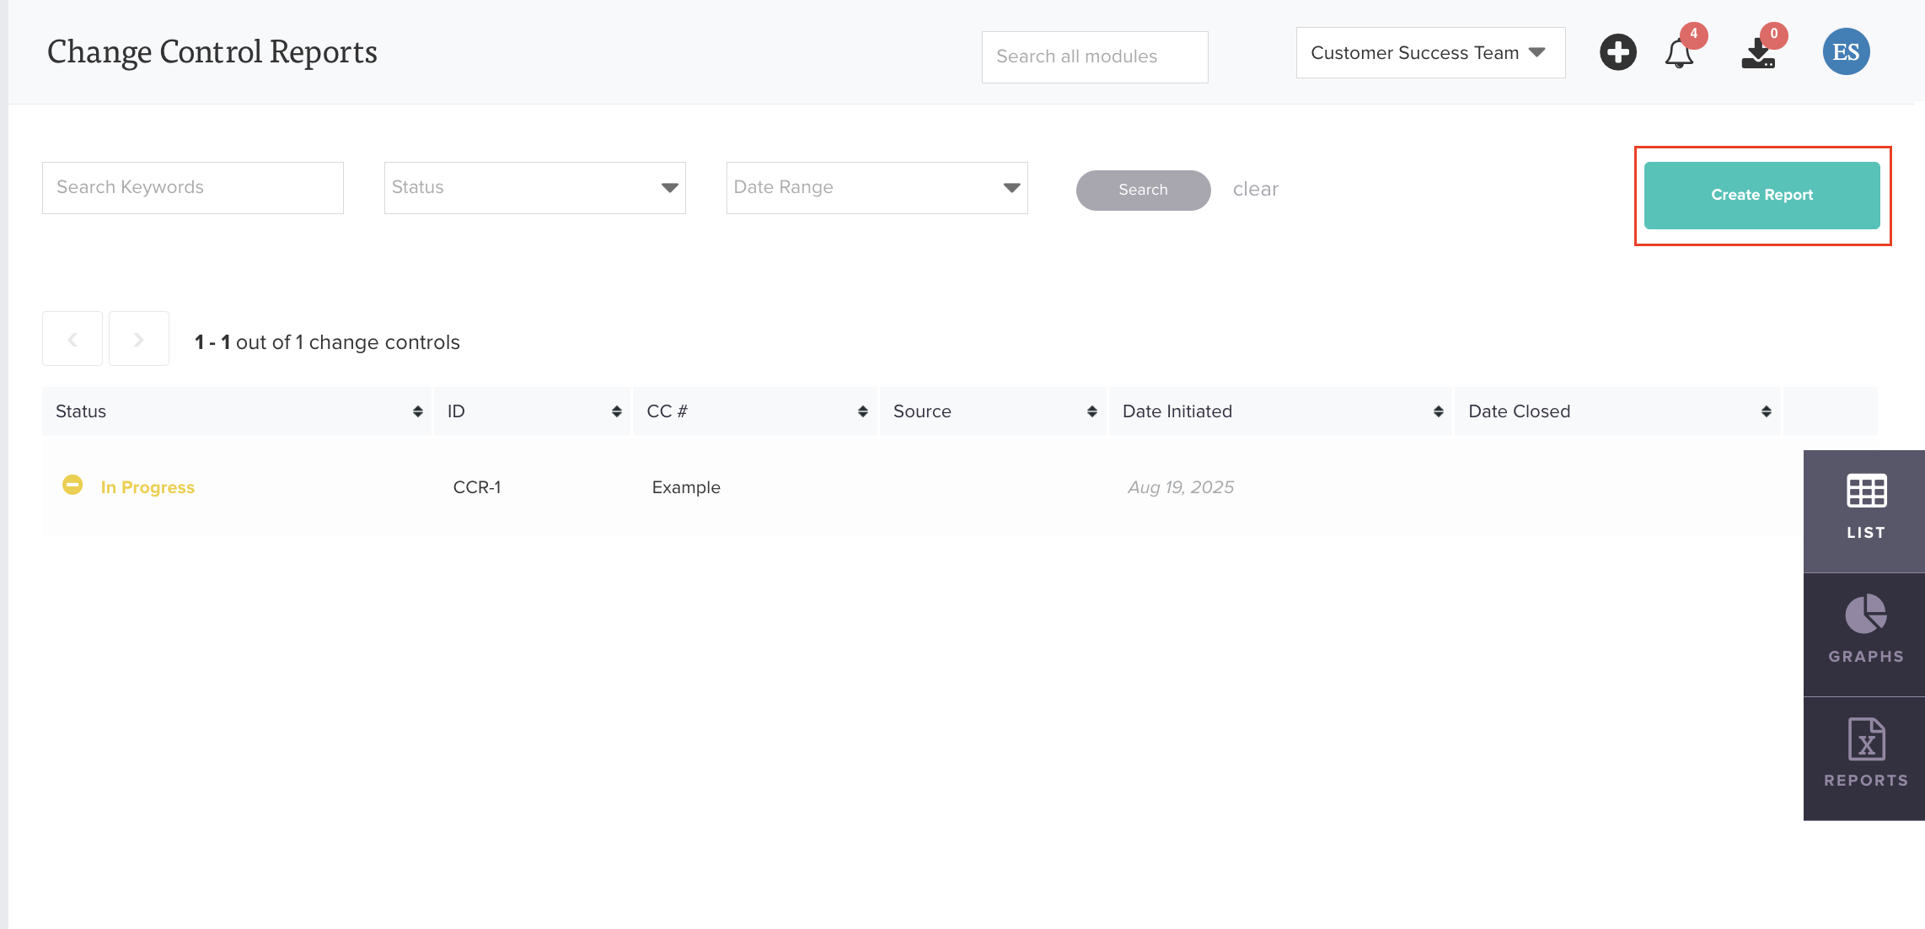
Task: Click the plus add-new icon
Action: [x=1617, y=52]
